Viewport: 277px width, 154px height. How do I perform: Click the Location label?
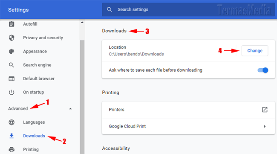[117, 47]
